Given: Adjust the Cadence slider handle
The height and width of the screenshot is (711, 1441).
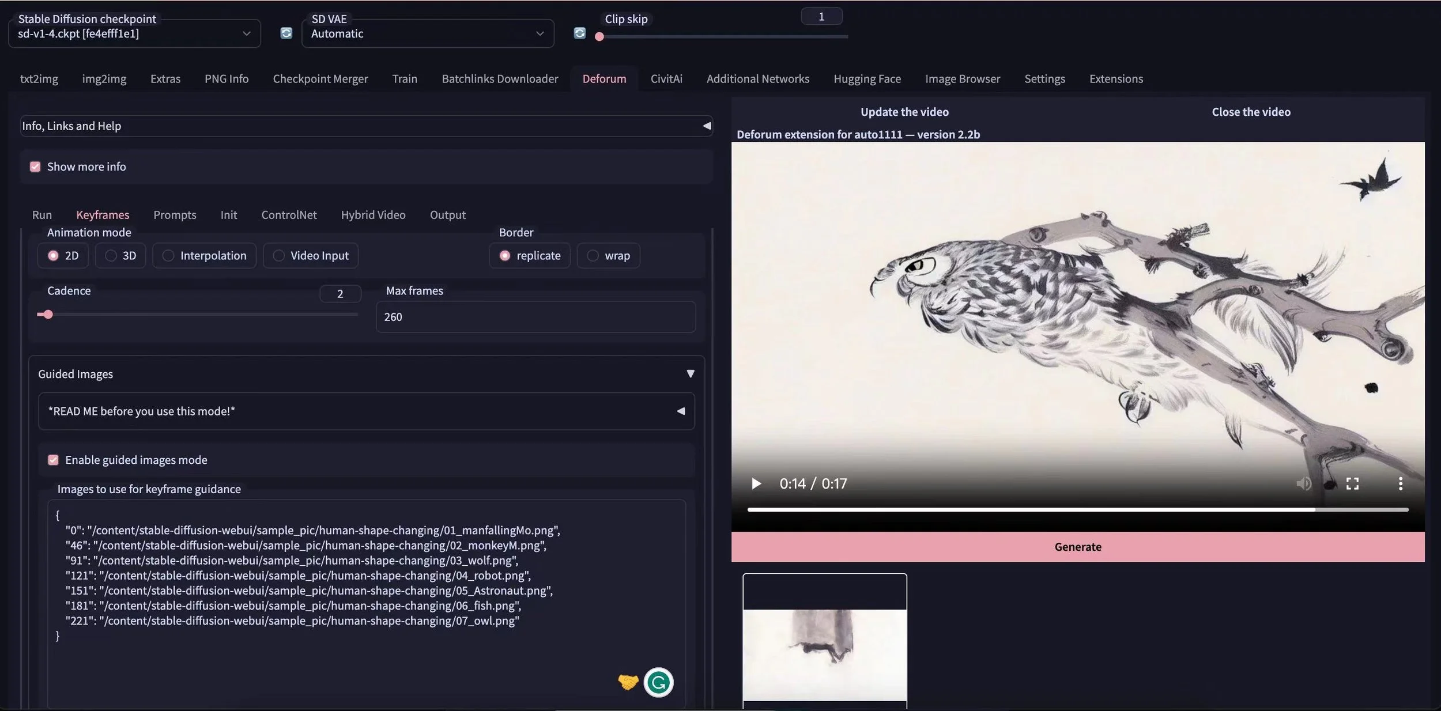Looking at the screenshot, I should coord(48,315).
